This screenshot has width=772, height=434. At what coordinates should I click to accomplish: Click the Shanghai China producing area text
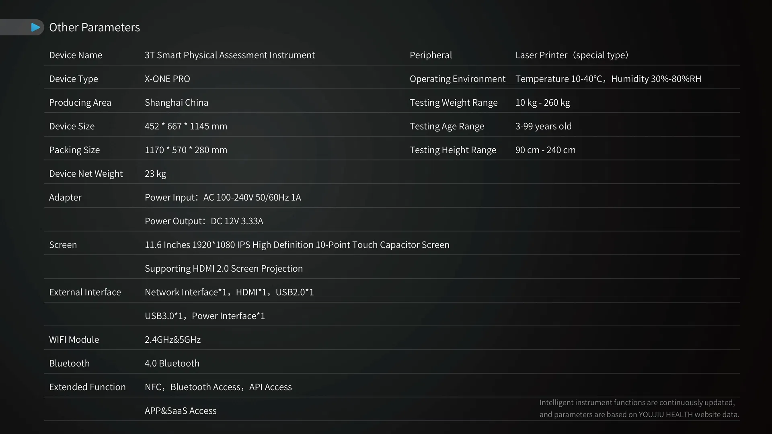177,102
